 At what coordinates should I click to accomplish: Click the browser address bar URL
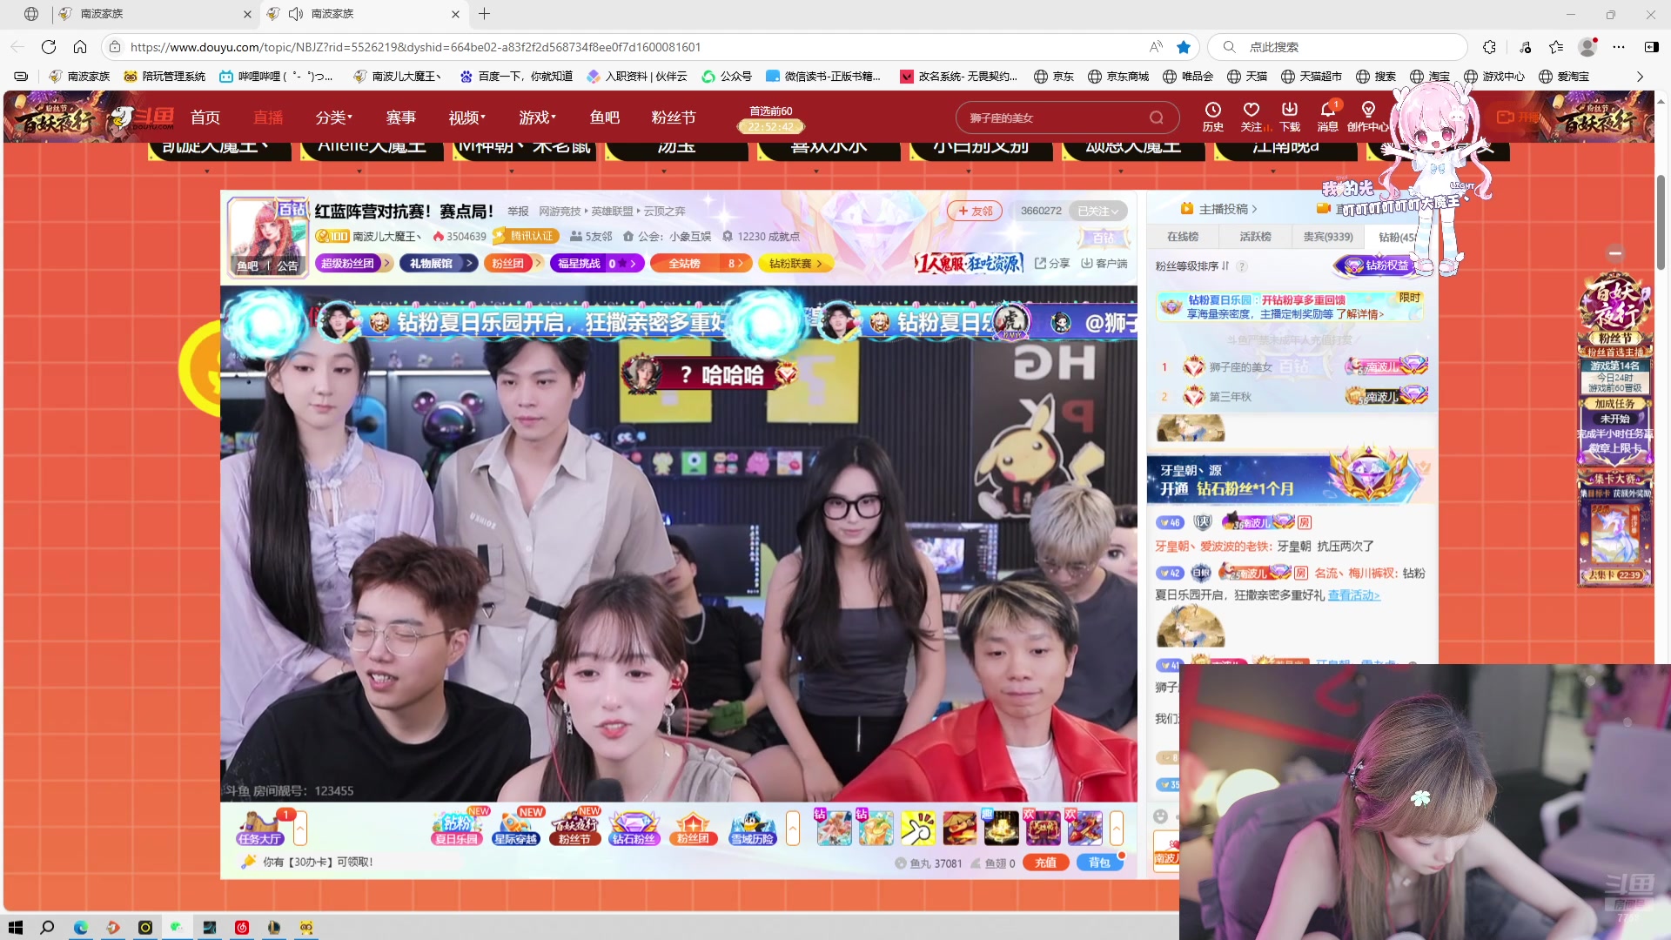[415, 47]
